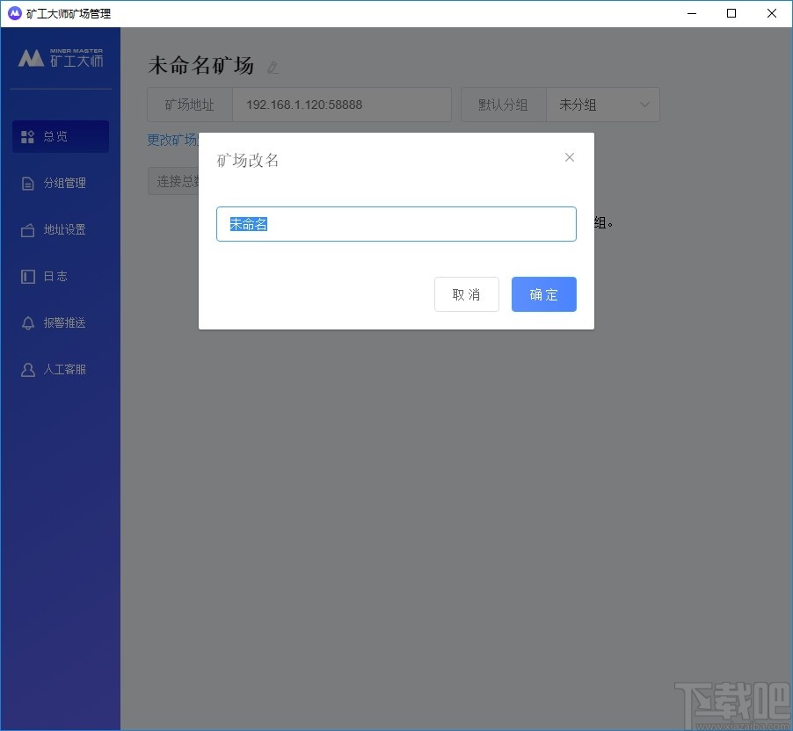Click the Miner Master logo at top left
This screenshot has width=793, height=731.
point(59,58)
